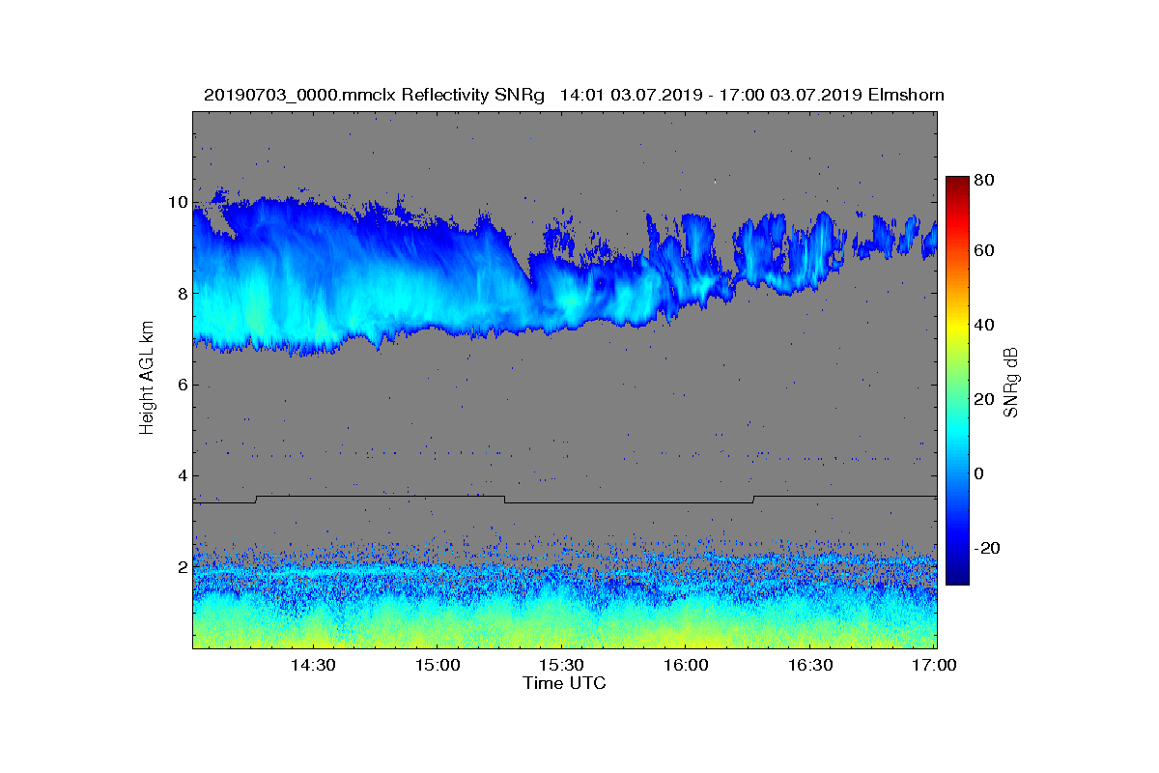Click the height tick label 6
This screenshot has height=773, width=1159.
pos(182,385)
